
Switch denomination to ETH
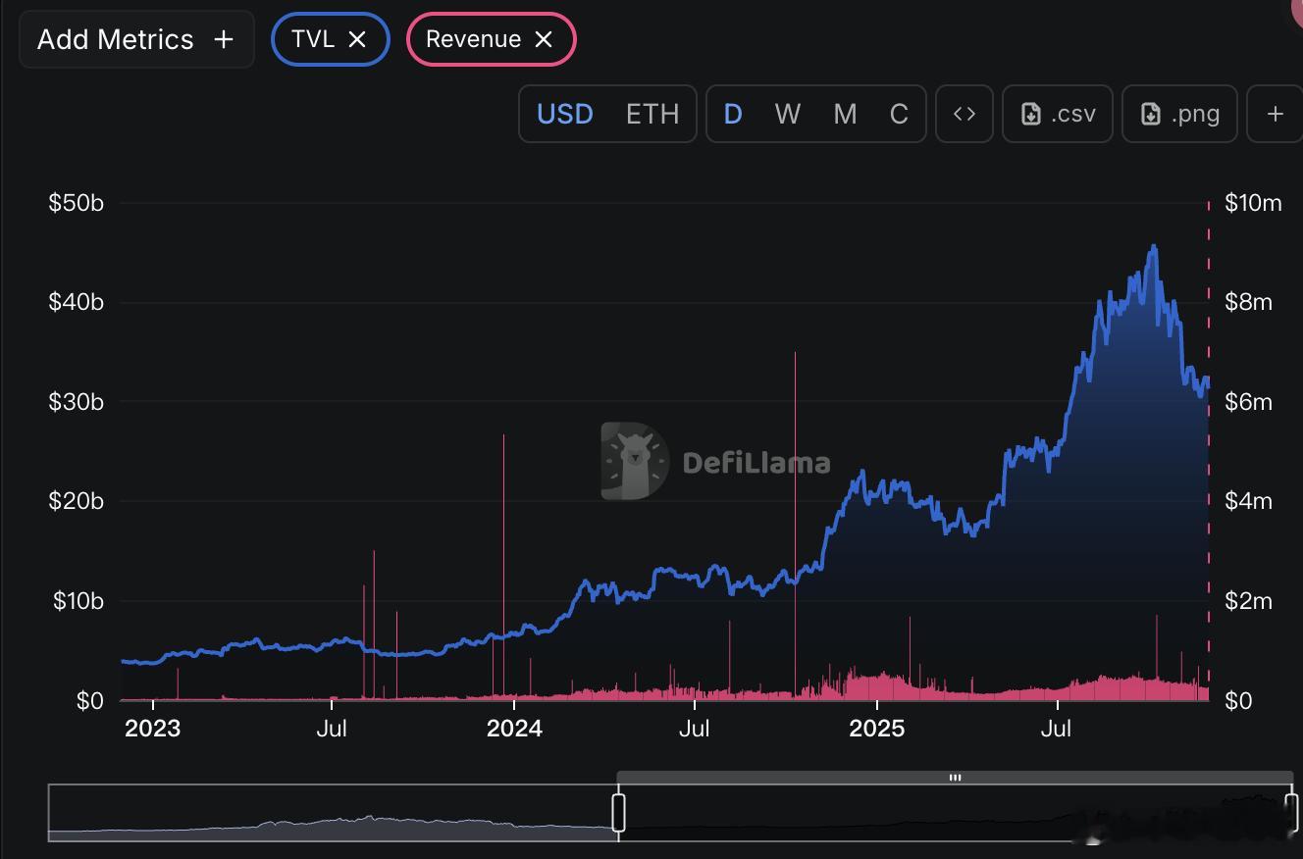click(x=652, y=114)
